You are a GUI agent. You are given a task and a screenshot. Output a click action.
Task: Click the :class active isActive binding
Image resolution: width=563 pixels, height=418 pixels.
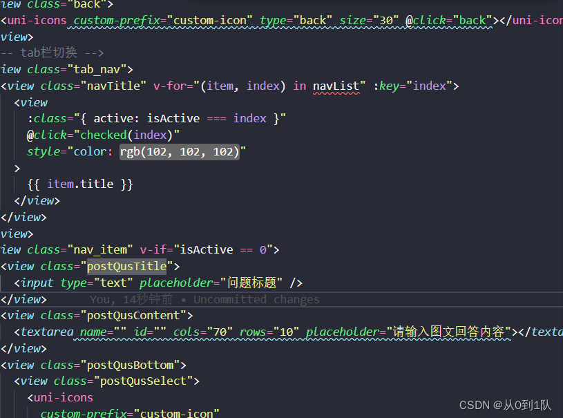point(157,118)
